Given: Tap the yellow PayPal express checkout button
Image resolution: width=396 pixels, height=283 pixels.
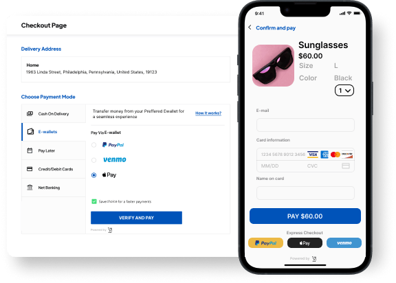Looking at the screenshot, I should pyautogui.click(x=265, y=243).
